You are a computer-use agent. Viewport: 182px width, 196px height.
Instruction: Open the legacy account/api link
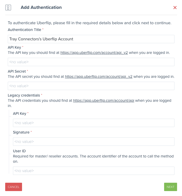[x=103, y=100]
